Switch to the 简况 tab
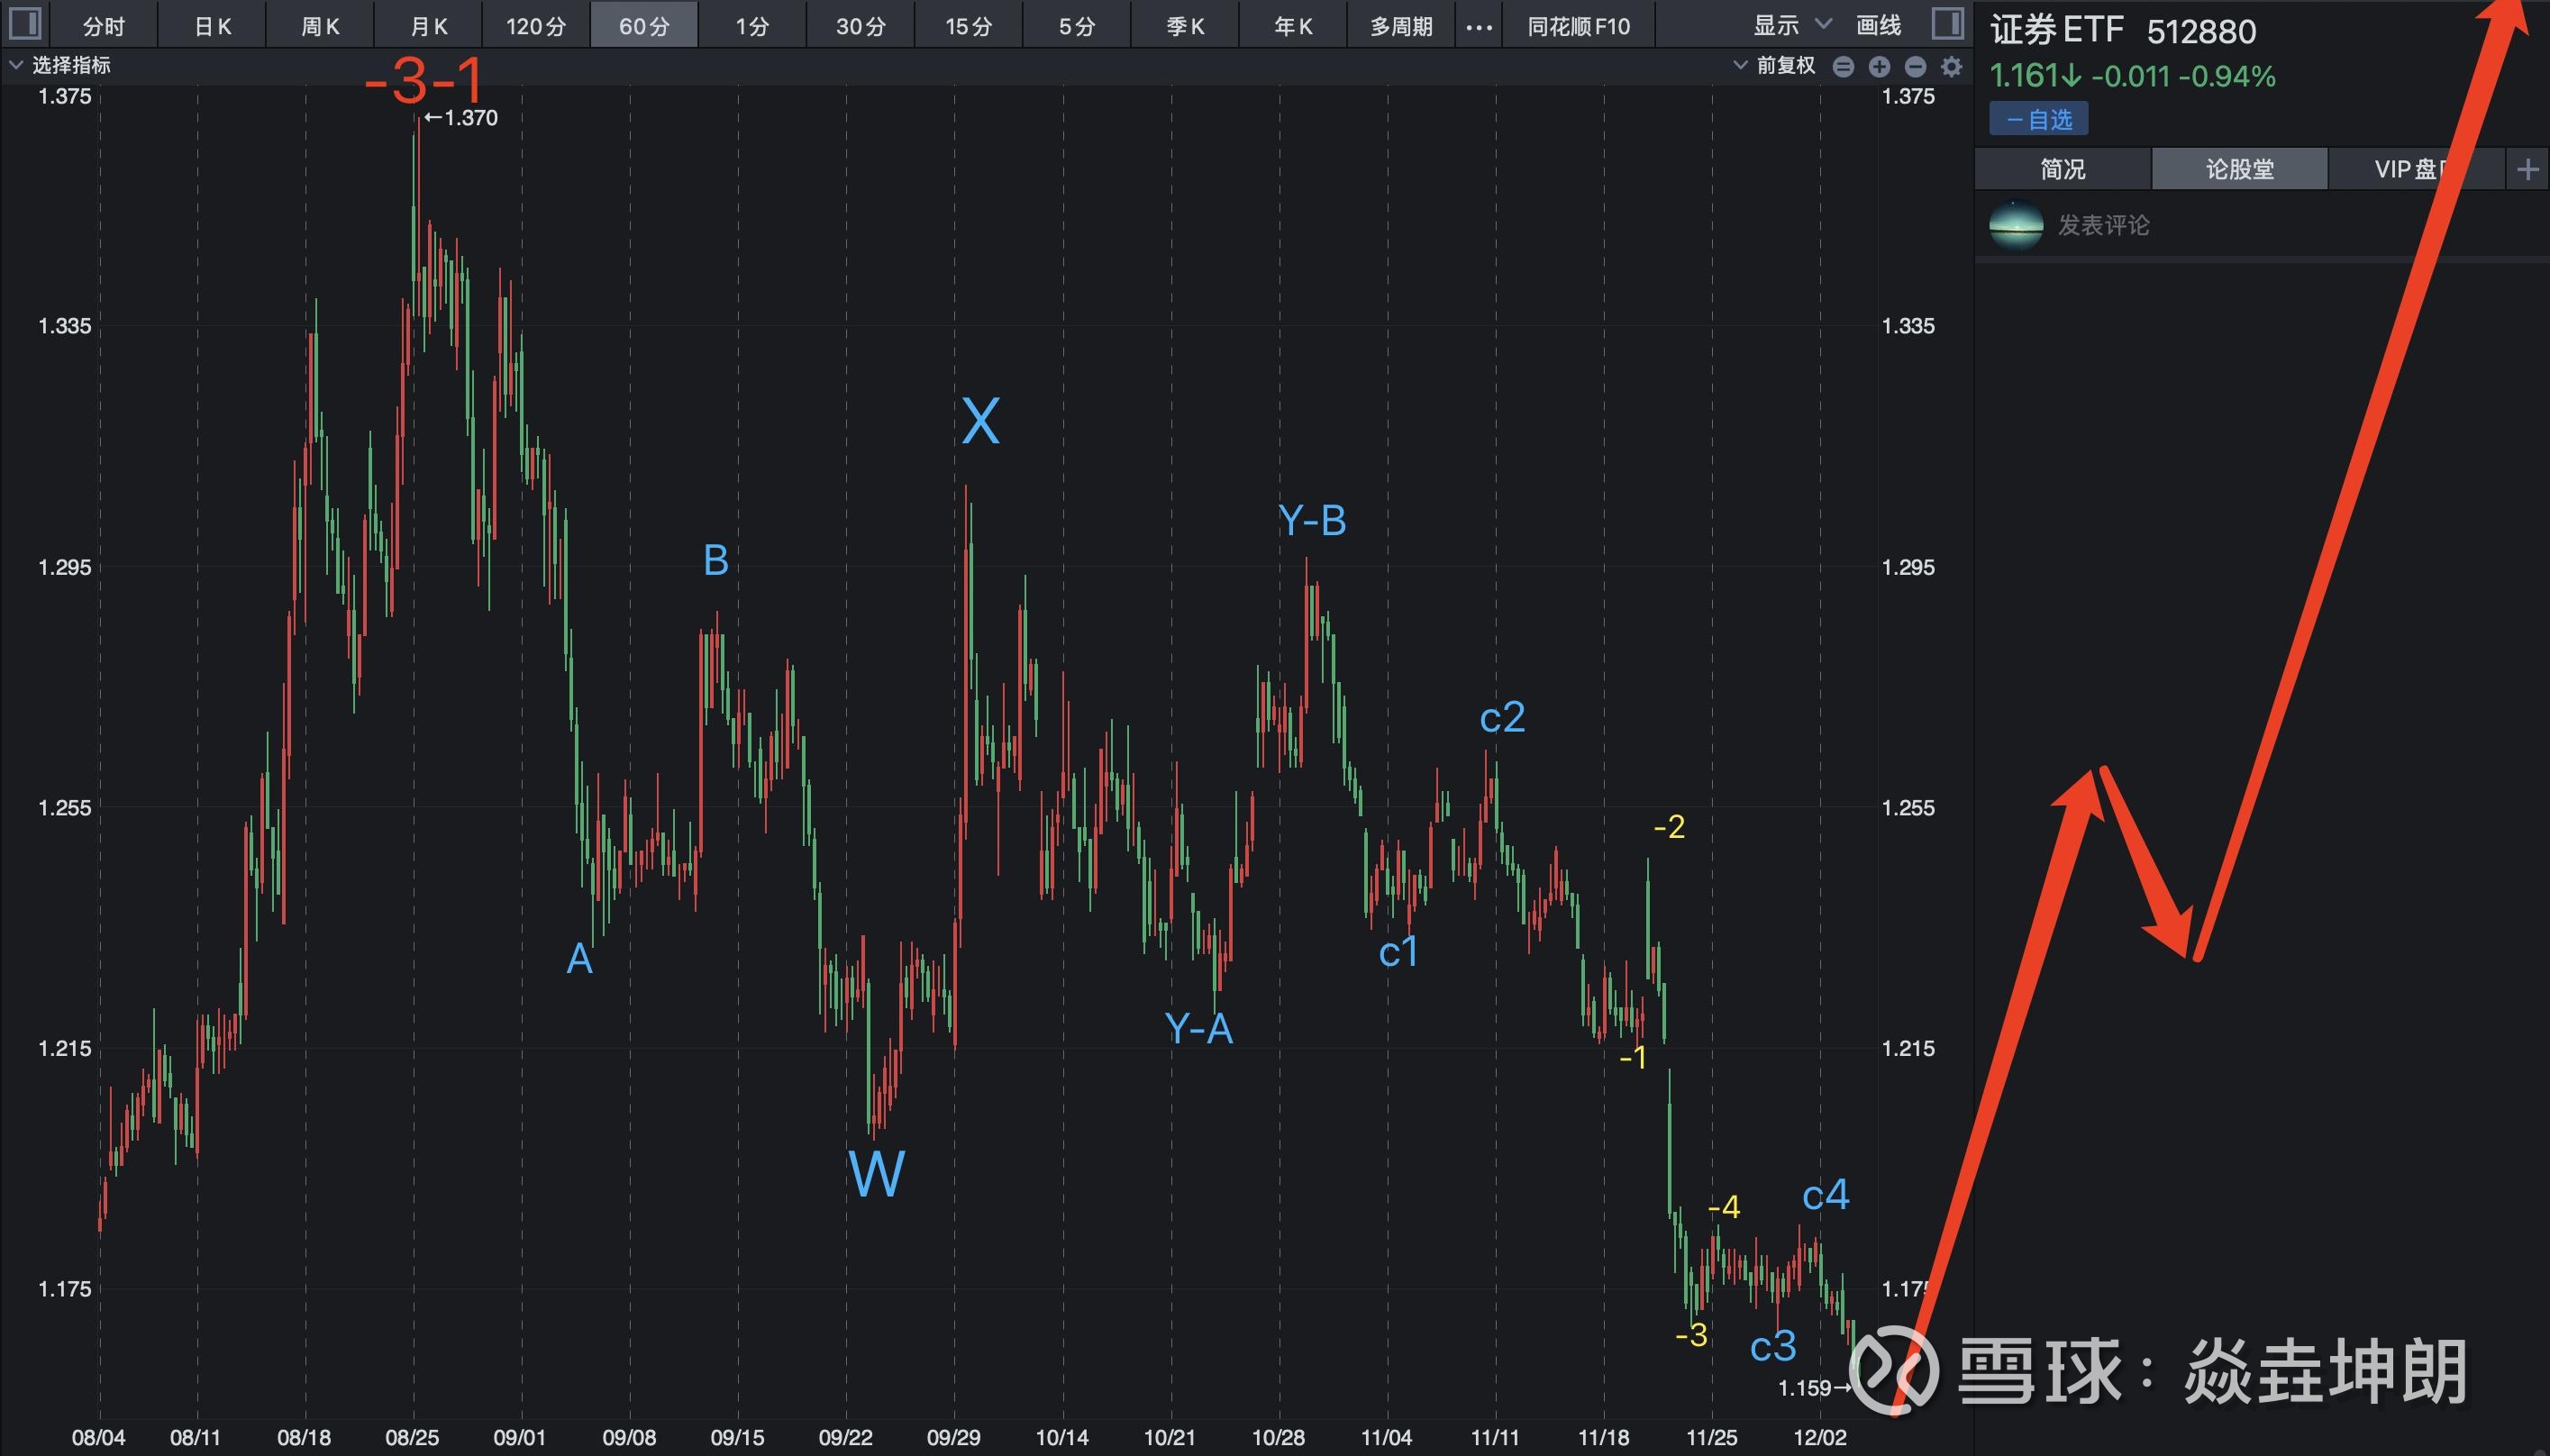Screen dimensions: 2550x1456 [2062, 169]
